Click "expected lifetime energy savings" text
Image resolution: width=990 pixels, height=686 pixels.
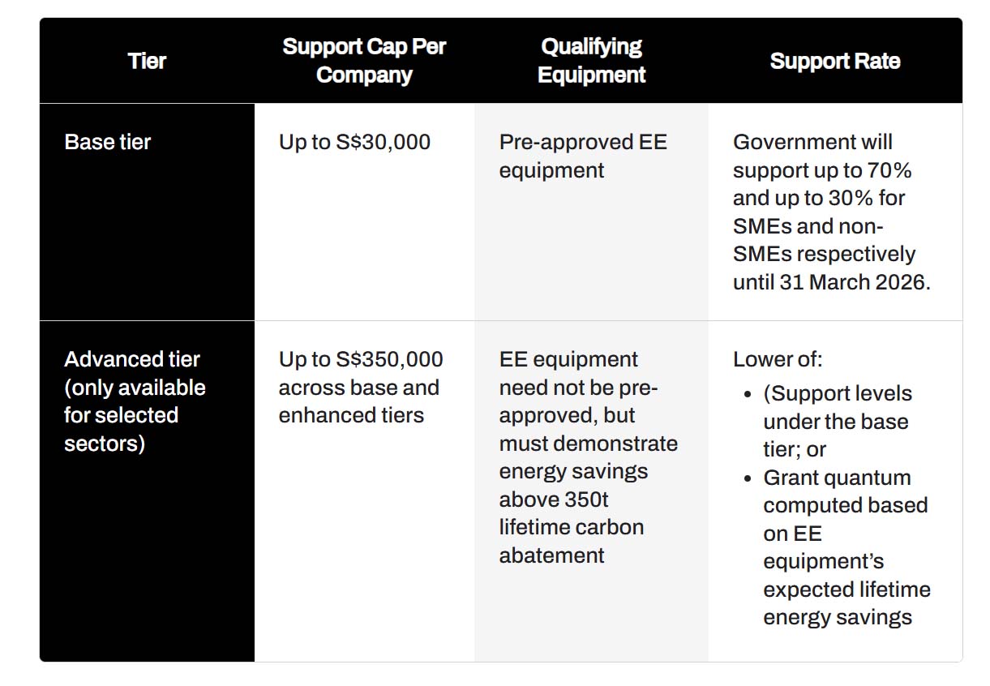pos(846,603)
